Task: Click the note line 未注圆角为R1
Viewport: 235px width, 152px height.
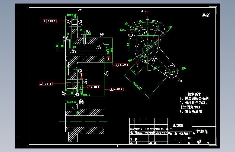Action: click(190, 107)
